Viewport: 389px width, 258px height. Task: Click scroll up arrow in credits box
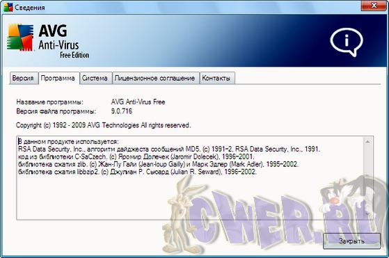367,142
